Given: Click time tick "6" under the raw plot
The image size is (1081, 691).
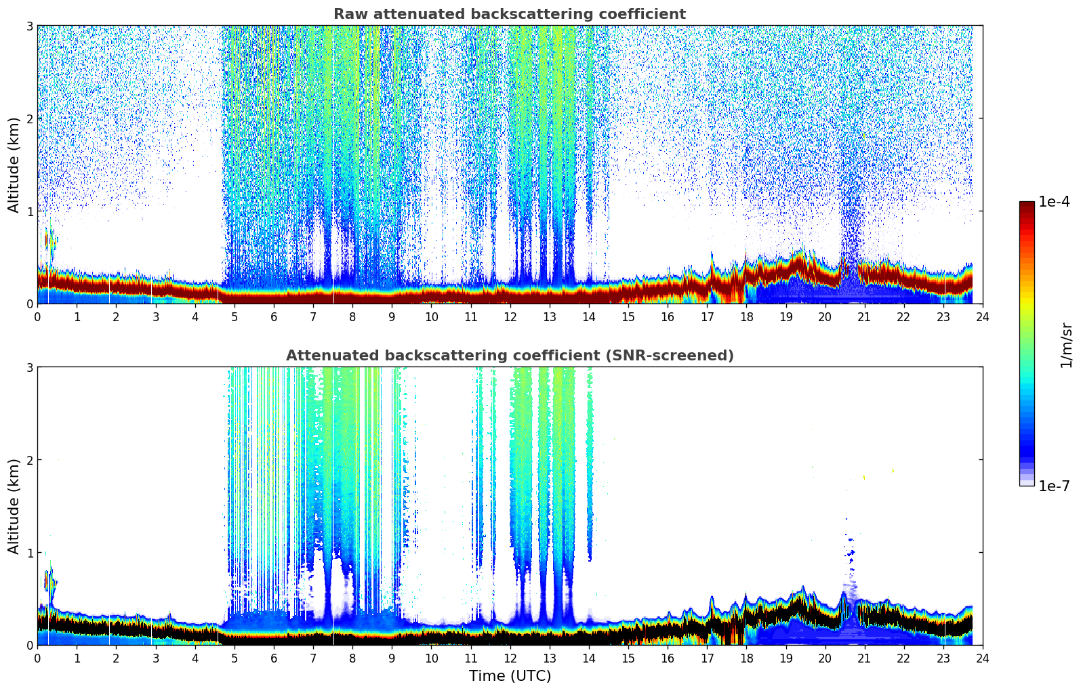Looking at the screenshot, I should pyautogui.click(x=274, y=316).
